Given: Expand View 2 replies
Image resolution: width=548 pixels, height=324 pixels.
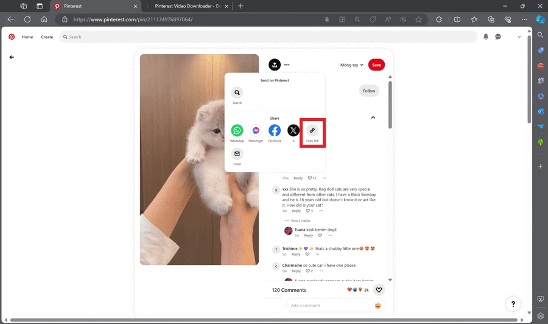Looking at the screenshot, I should pyautogui.click(x=301, y=221).
